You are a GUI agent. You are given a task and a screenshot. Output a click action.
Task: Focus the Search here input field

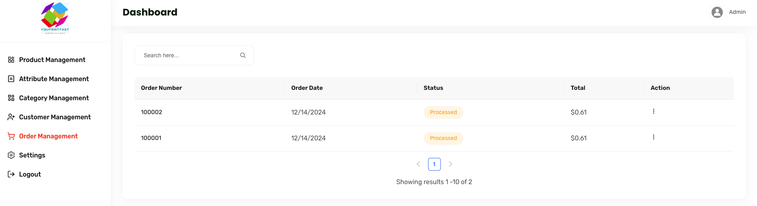pos(189,55)
